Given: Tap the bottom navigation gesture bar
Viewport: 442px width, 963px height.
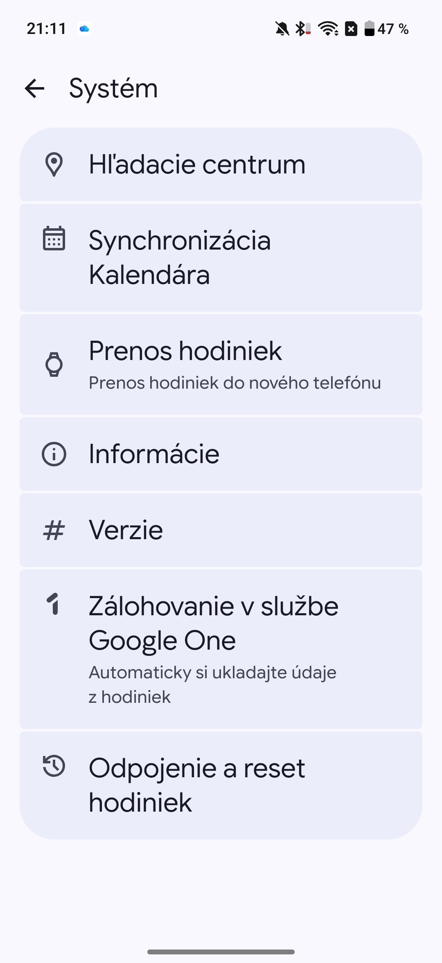Looking at the screenshot, I should (x=221, y=952).
